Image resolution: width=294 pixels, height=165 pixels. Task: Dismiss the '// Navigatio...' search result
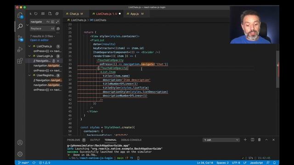pos(58,61)
